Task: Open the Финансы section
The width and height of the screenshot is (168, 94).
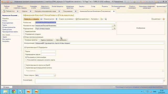Action: (105, 6)
